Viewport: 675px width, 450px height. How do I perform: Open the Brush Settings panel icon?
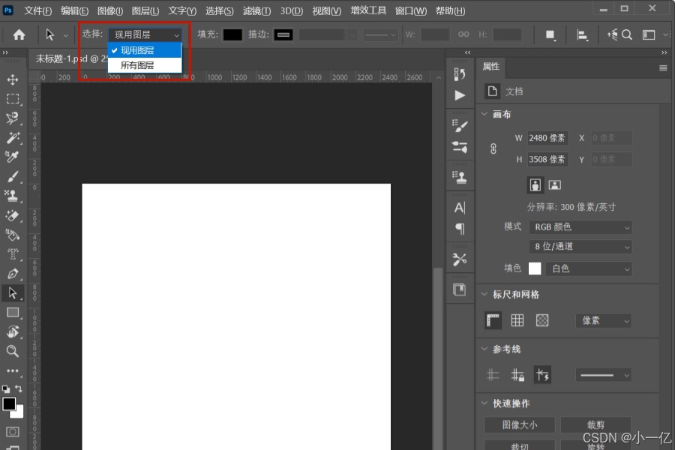[460, 126]
